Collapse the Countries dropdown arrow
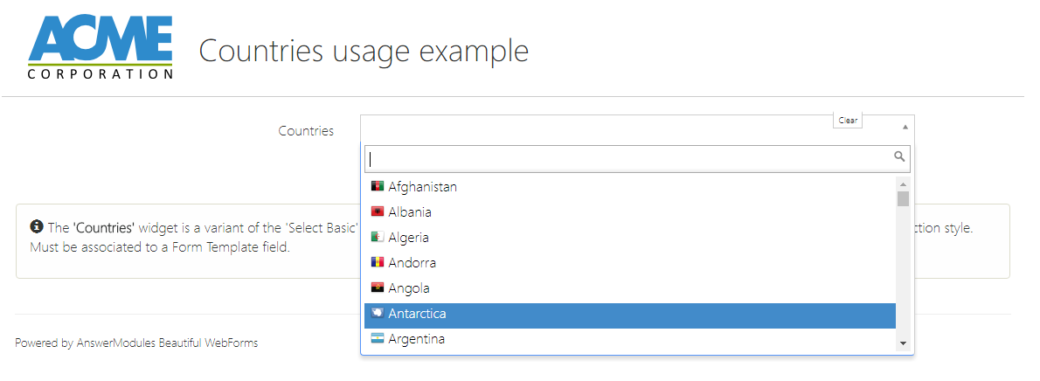 point(905,127)
